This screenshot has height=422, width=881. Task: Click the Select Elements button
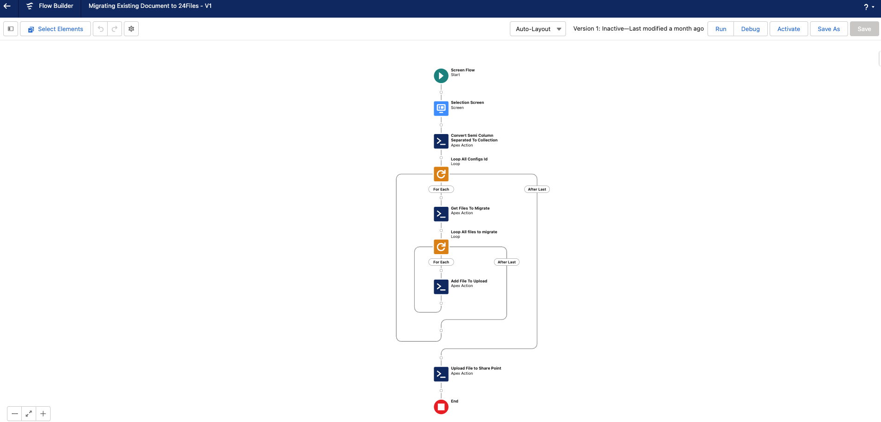55,29
